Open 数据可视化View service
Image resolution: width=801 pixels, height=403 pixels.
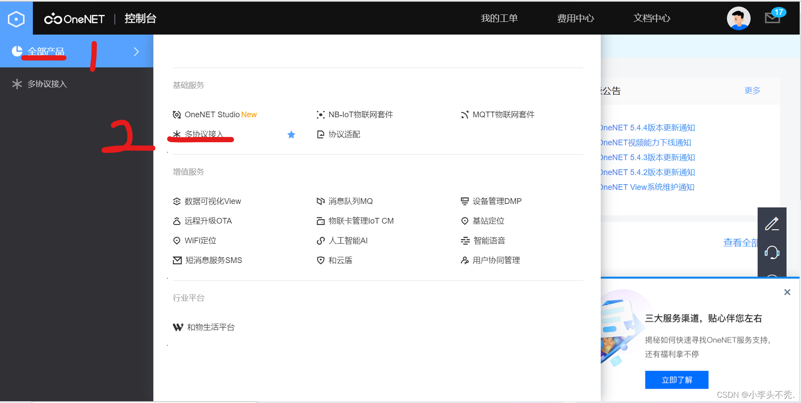pos(213,201)
